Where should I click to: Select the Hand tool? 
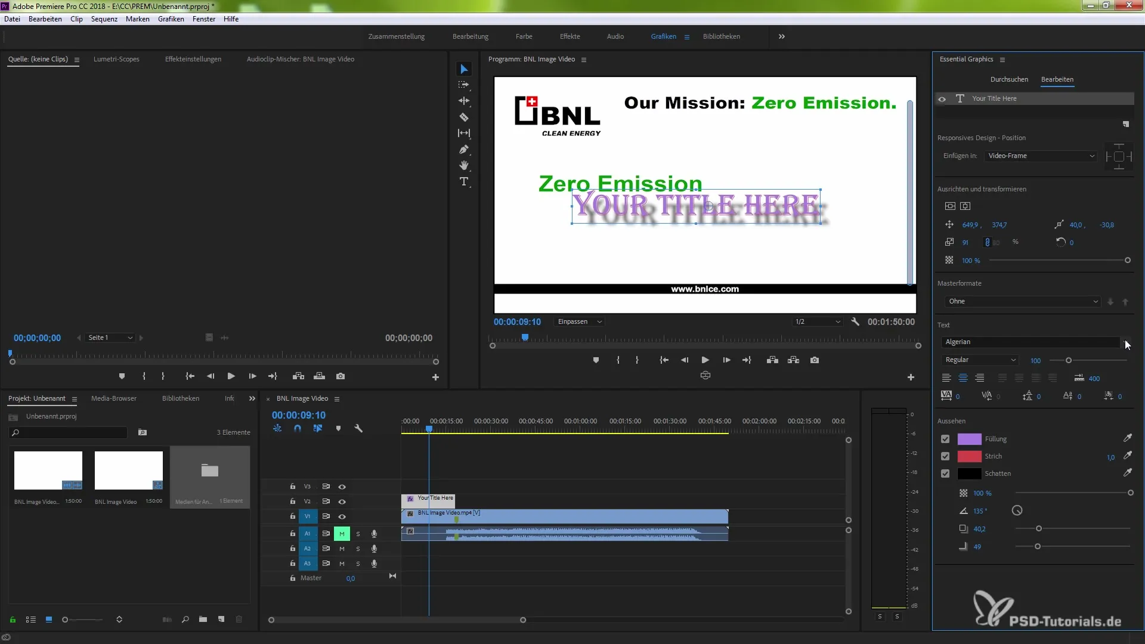pos(464,165)
